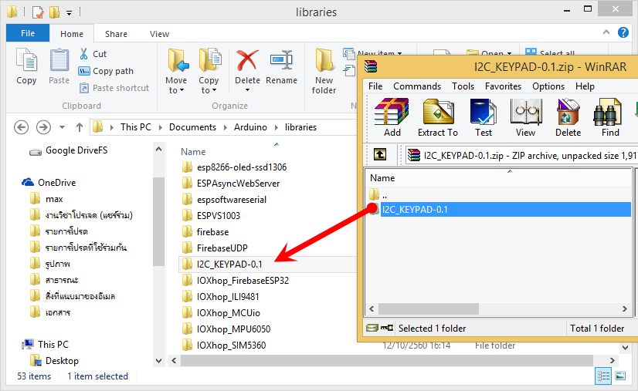
Task: Select the IOXhop_MPU6050 folder
Action: (x=233, y=329)
